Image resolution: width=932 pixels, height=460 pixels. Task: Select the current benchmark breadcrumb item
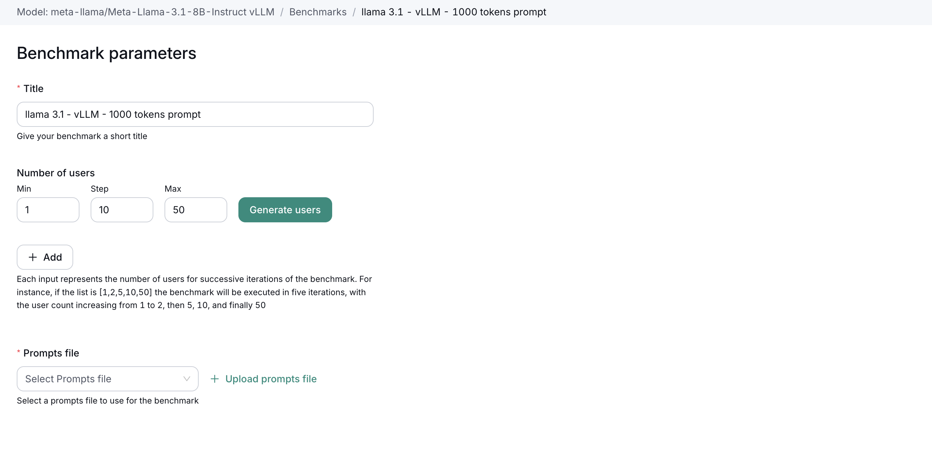pos(454,11)
